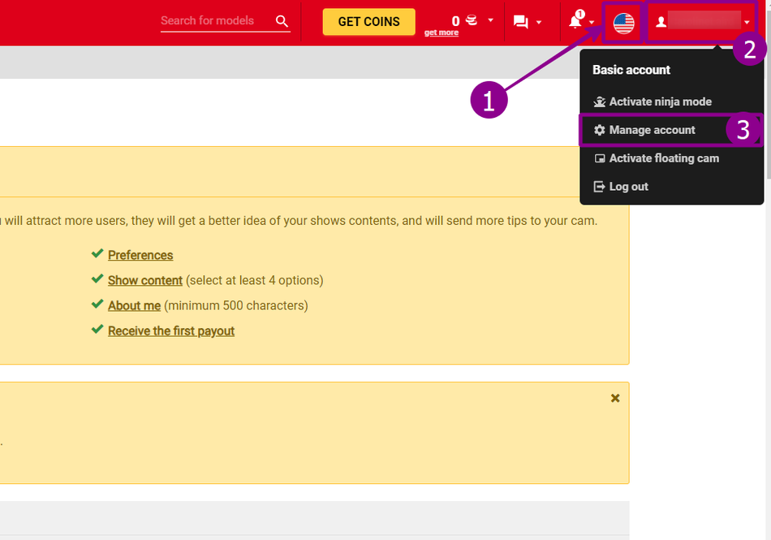The width and height of the screenshot is (771, 540).
Task: Select Activate ninja mode menu item
Action: point(660,102)
